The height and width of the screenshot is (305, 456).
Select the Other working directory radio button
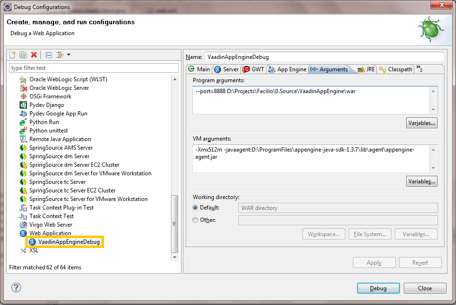[x=195, y=220]
